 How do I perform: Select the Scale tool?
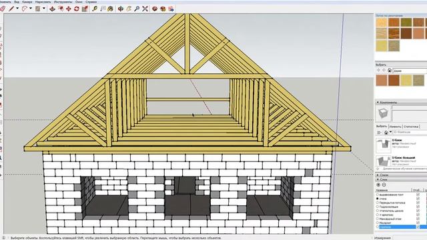[x=85, y=9]
